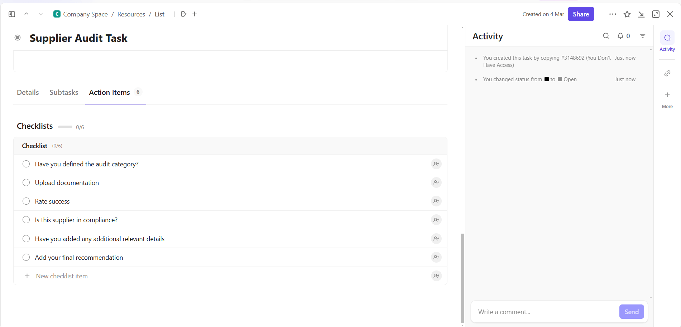The image size is (681, 327).
Task: Filter the Activity feed
Action: (x=643, y=36)
